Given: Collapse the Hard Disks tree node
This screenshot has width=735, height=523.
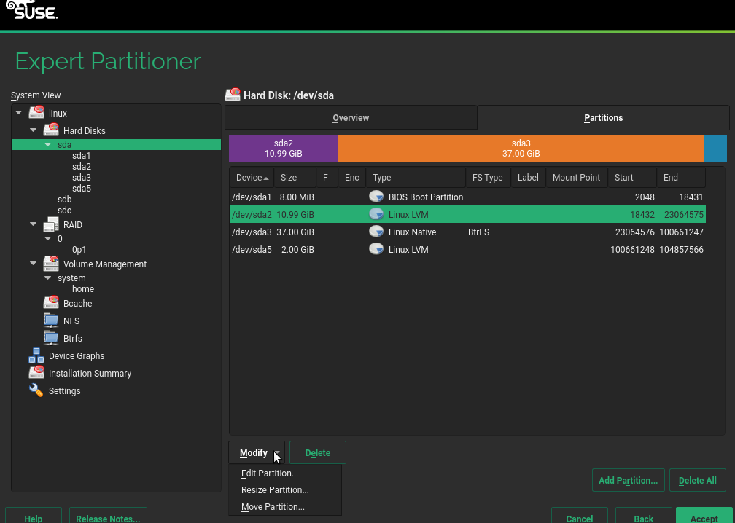Looking at the screenshot, I should (34, 131).
